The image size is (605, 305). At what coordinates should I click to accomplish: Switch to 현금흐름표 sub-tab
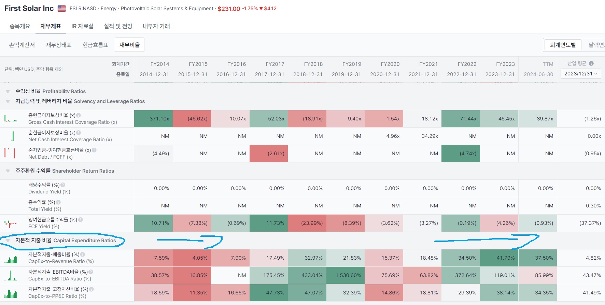coord(95,45)
